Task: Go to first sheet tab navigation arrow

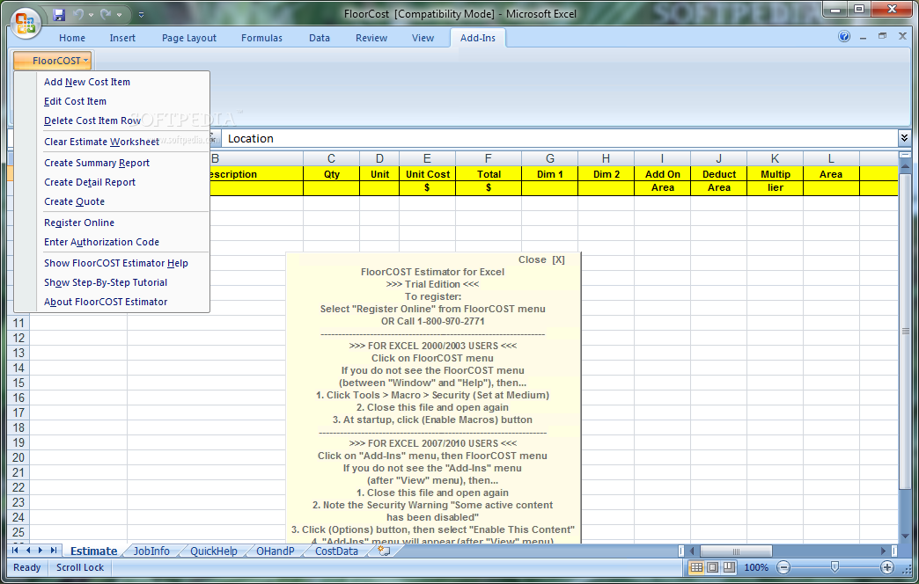Action: 16,551
